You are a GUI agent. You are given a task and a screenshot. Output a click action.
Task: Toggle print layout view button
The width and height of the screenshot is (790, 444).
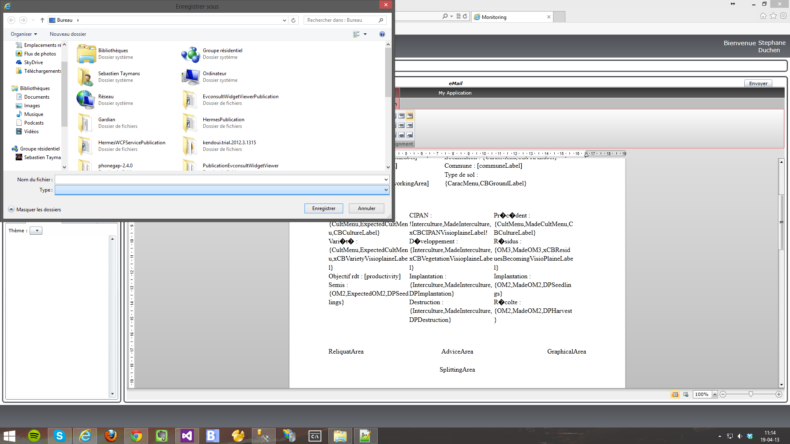675,394
